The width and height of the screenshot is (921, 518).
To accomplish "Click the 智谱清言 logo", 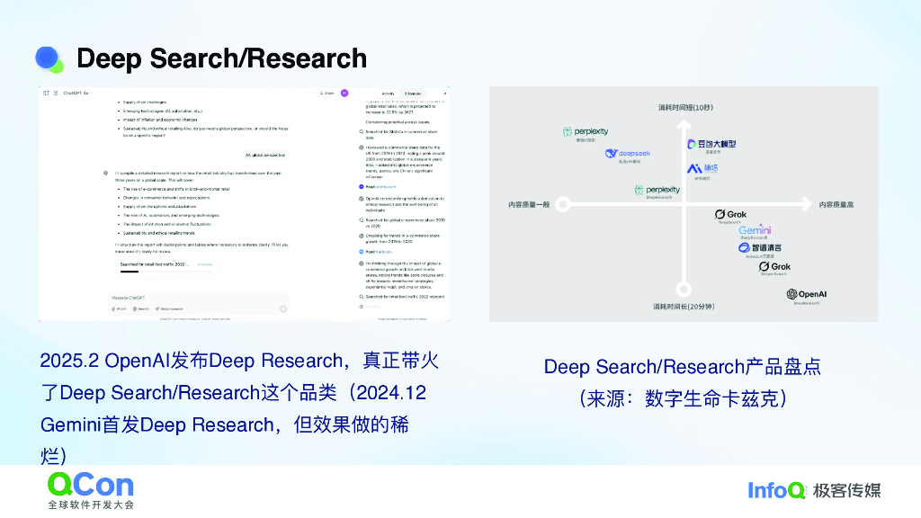I will click(760, 250).
